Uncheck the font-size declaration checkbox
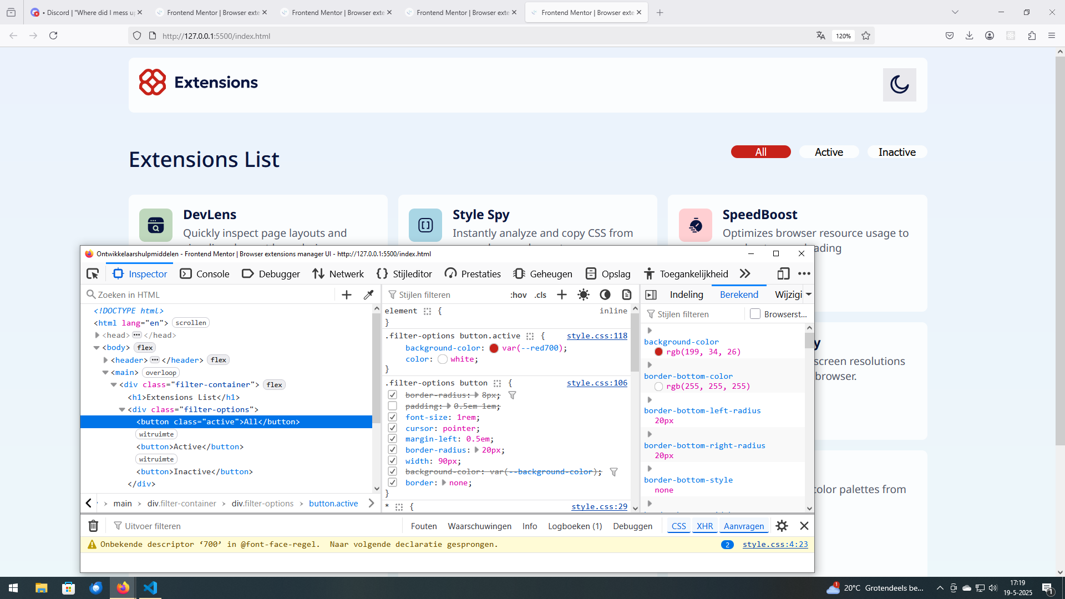Viewport: 1065px width, 599px height. point(392,417)
